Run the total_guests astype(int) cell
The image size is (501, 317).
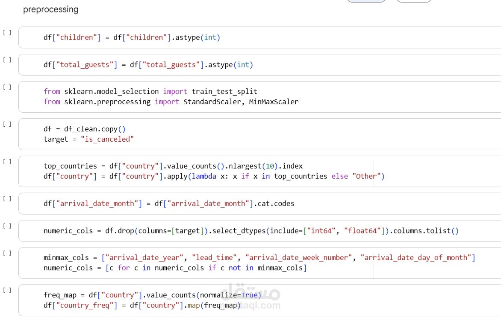(7, 60)
